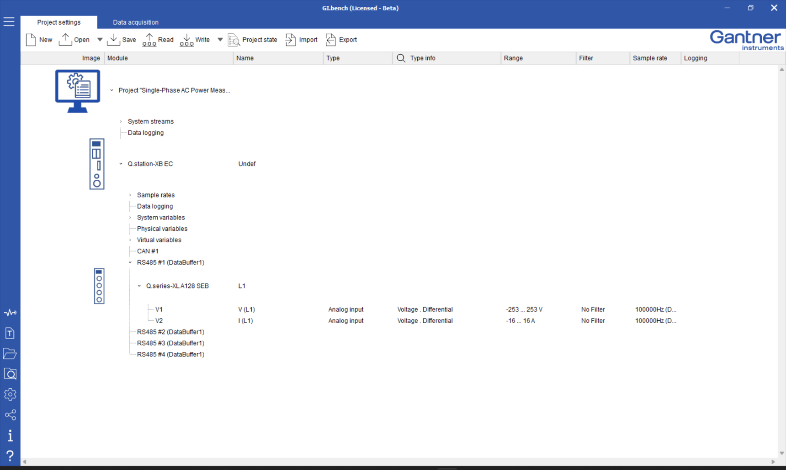Click the Module column header
The image size is (786, 470).
169,58
